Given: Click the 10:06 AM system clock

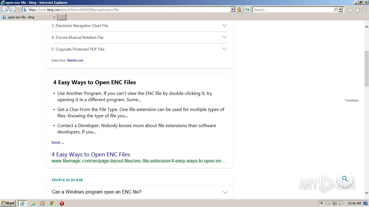Looking at the screenshot, I should click(x=354, y=203).
